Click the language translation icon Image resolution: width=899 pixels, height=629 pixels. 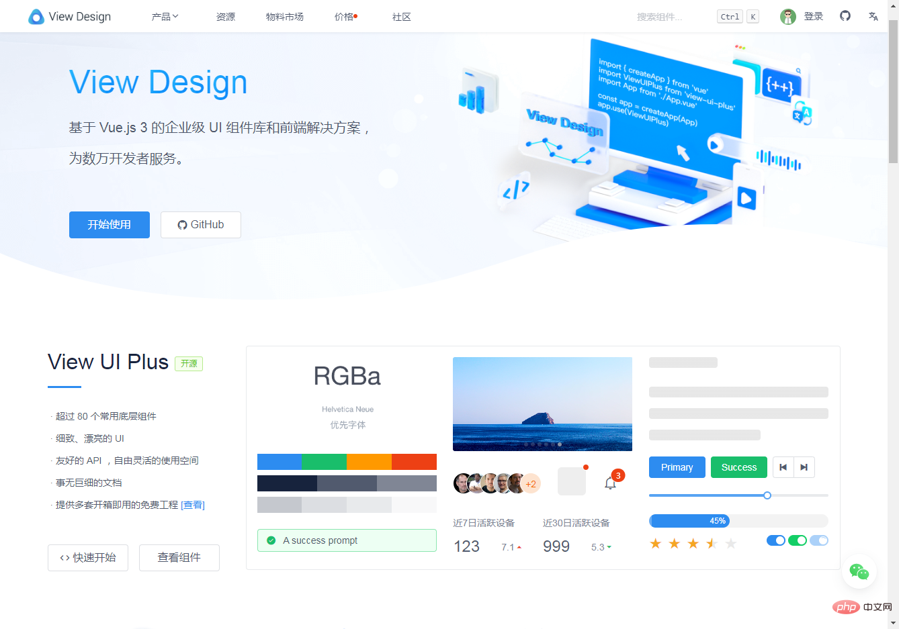[x=873, y=16]
